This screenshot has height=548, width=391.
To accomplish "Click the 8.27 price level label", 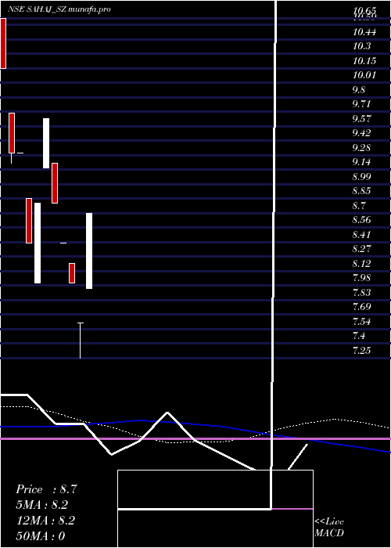I will pyautogui.click(x=361, y=249).
